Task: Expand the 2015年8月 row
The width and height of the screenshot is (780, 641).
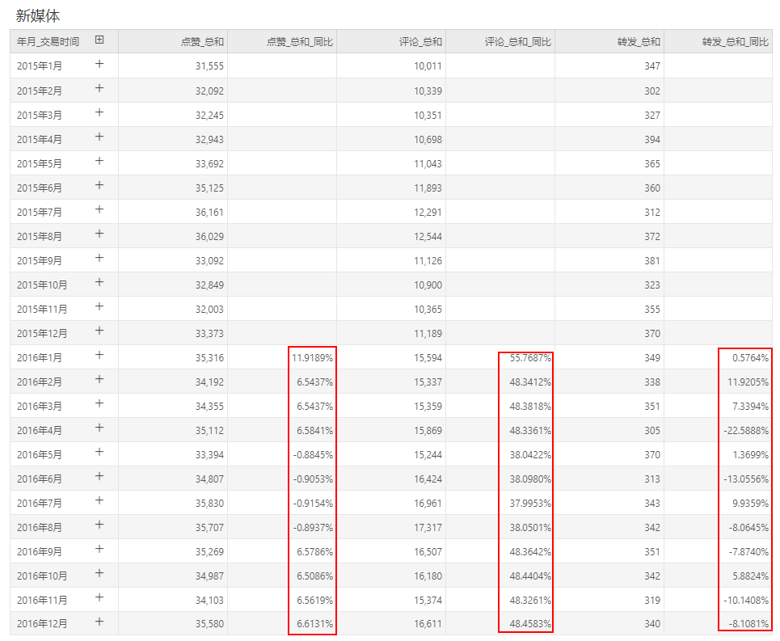Action: click(x=99, y=234)
